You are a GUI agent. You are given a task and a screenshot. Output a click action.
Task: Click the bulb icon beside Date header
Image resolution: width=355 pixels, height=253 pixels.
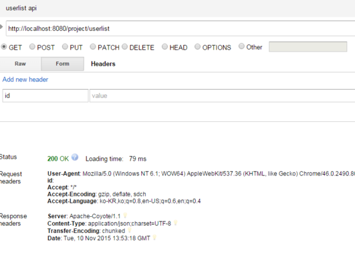point(154,238)
